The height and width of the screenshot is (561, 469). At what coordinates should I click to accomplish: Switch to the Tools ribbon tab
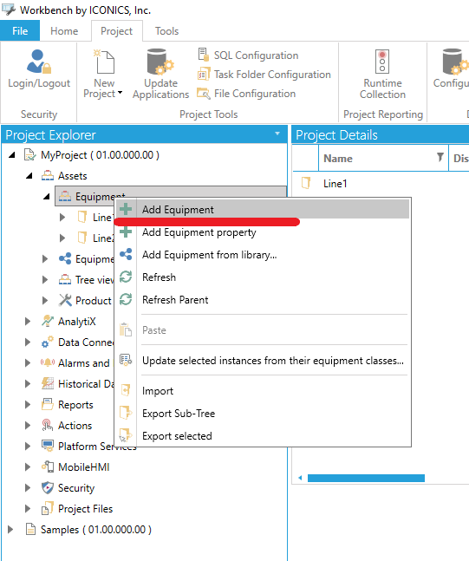pyautogui.click(x=166, y=31)
